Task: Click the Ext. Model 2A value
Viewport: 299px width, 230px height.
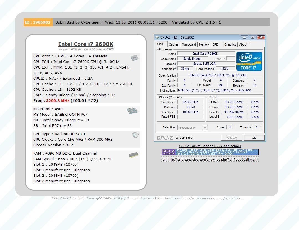Action: tap(220, 85)
